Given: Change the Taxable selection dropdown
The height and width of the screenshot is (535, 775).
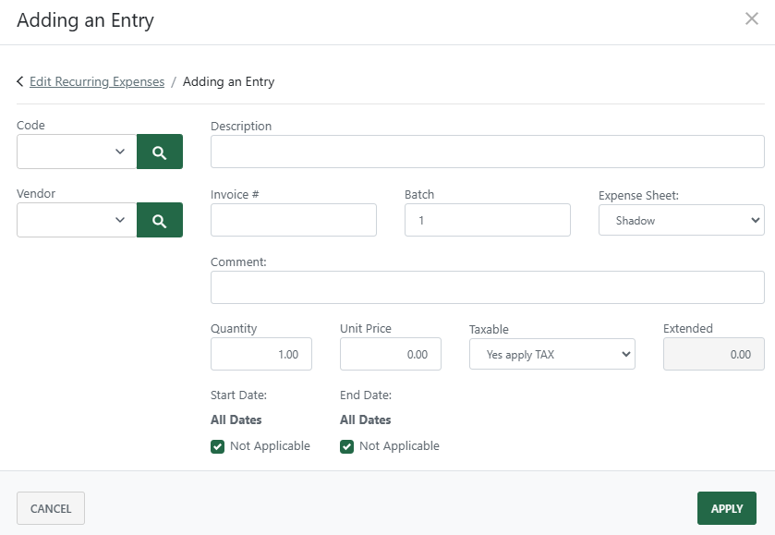Looking at the screenshot, I should click(x=551, y=354).
